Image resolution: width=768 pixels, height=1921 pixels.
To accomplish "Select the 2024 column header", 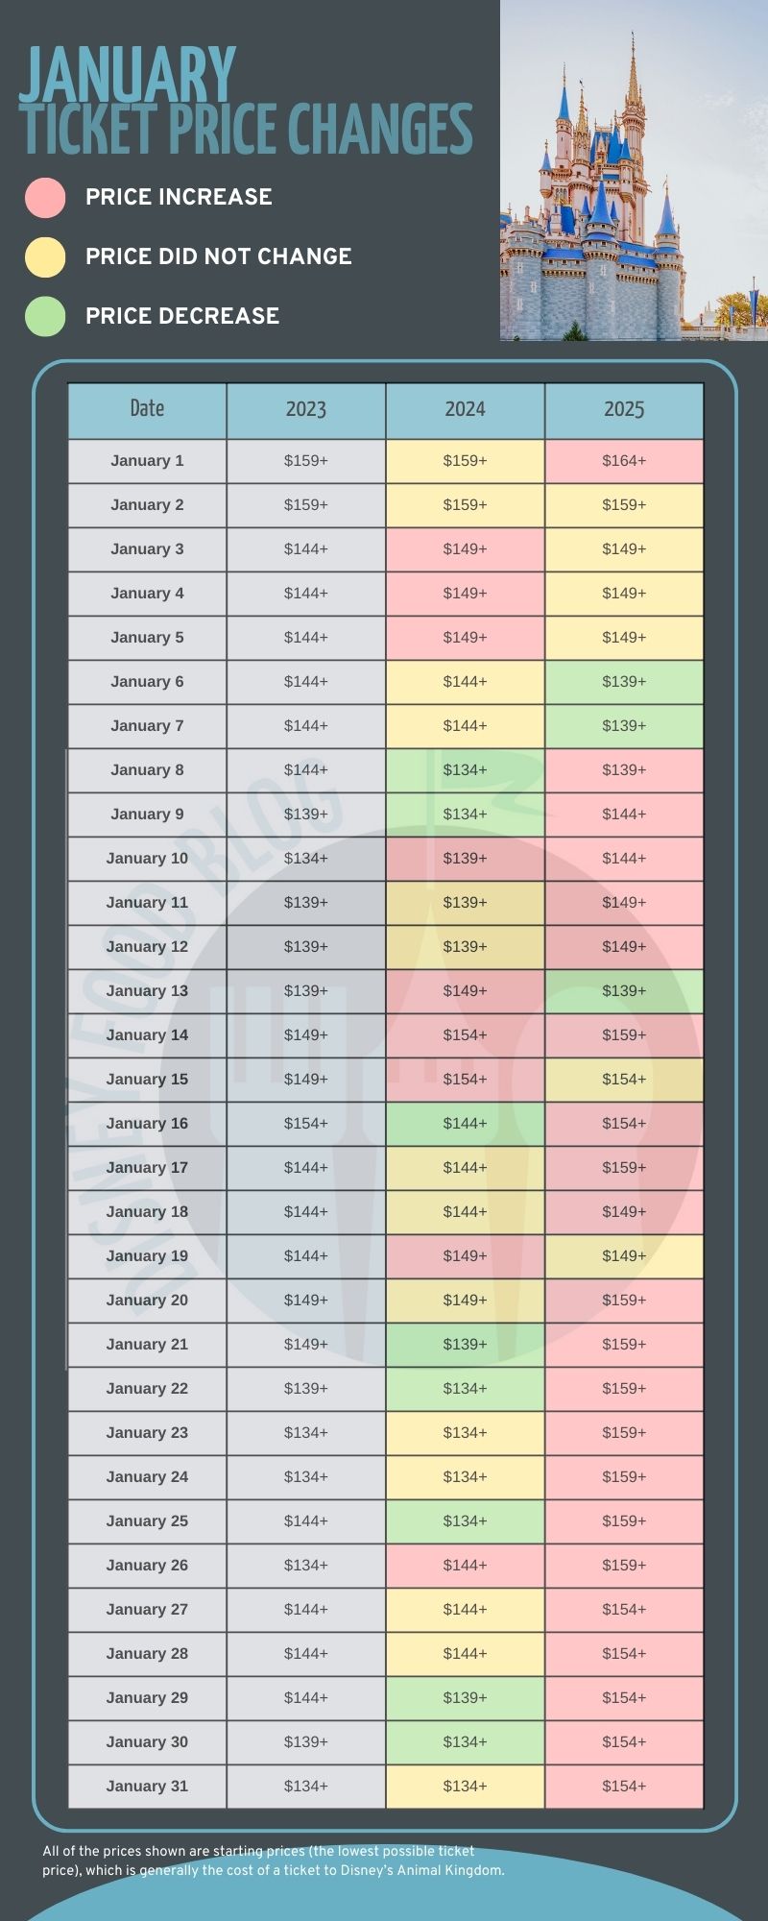I will pyautogui.click(x=465, y=410).
